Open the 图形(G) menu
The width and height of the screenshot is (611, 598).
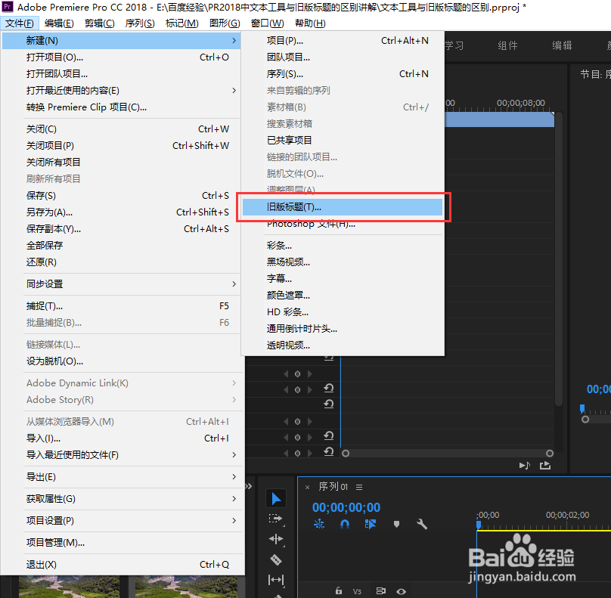click(225, 23)
